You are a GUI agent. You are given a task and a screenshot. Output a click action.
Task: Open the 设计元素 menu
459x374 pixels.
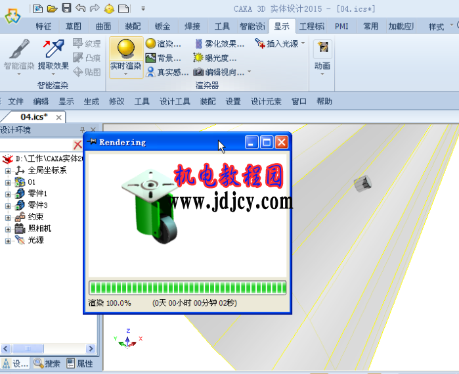coord(266,101)
